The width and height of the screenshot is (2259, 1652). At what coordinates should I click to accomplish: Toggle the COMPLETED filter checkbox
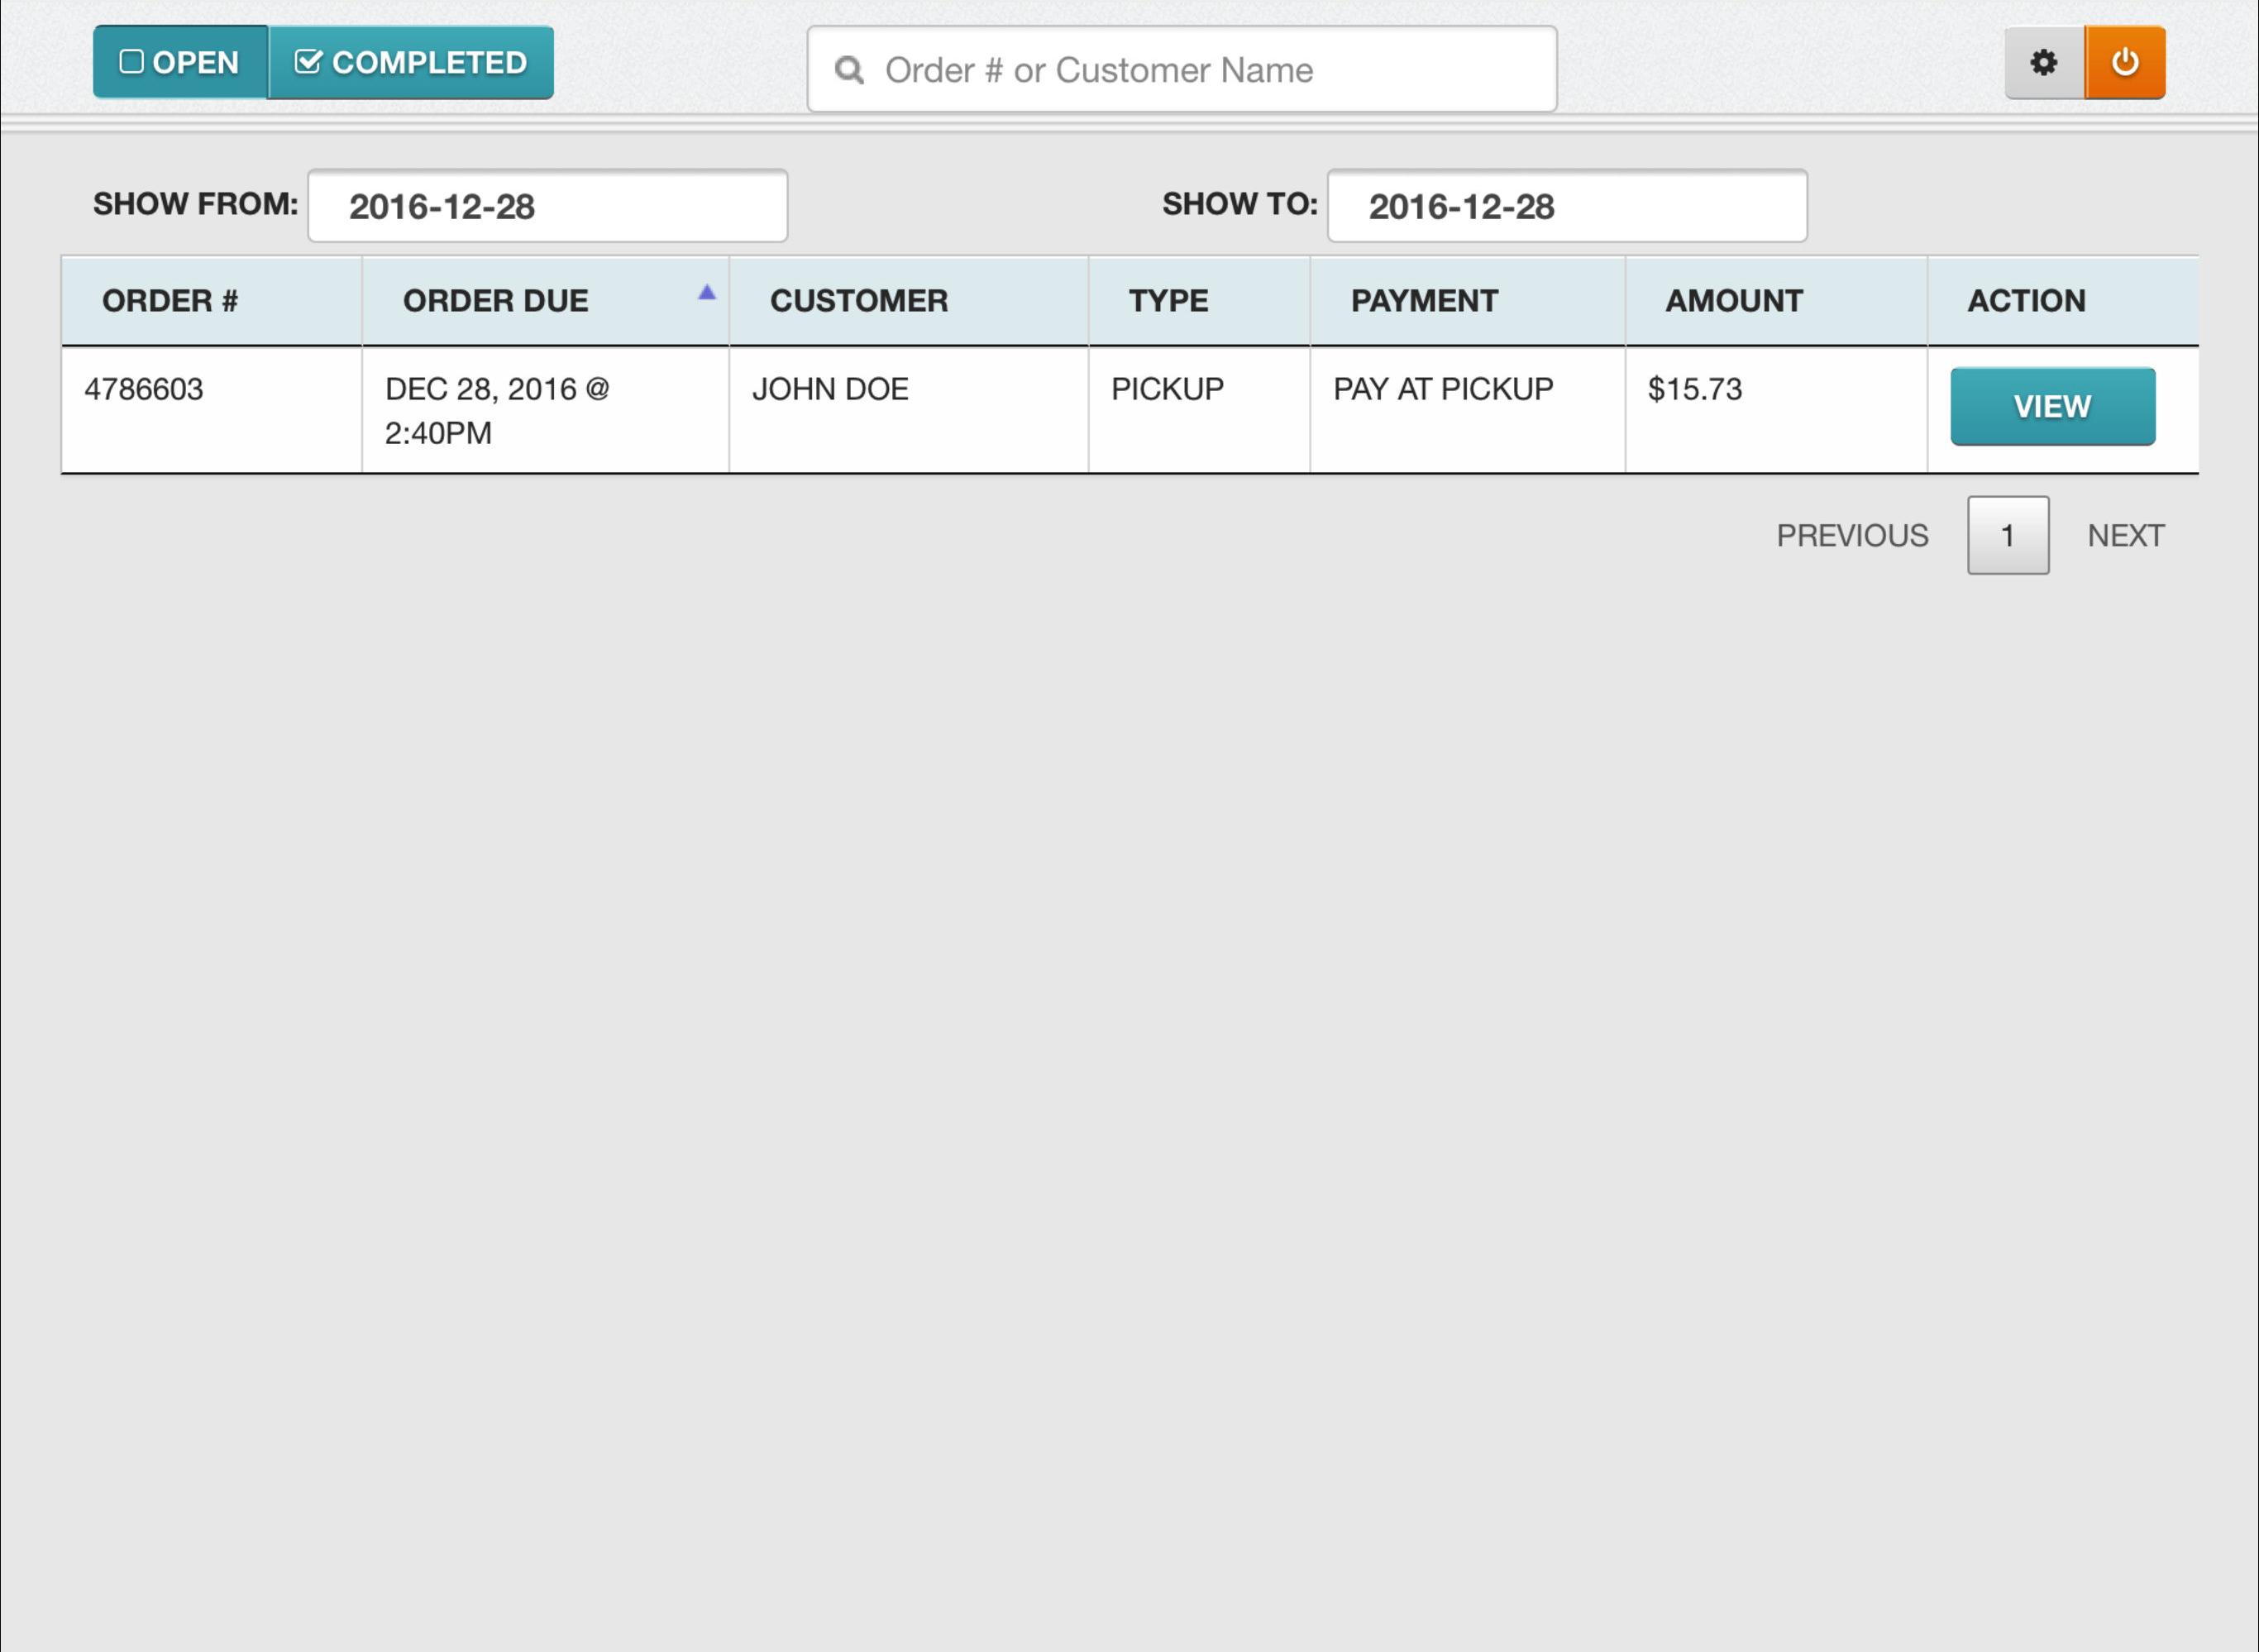307,61
